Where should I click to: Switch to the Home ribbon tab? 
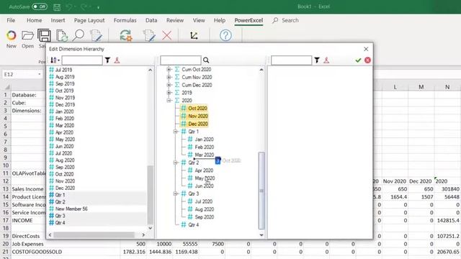point(34,20)
